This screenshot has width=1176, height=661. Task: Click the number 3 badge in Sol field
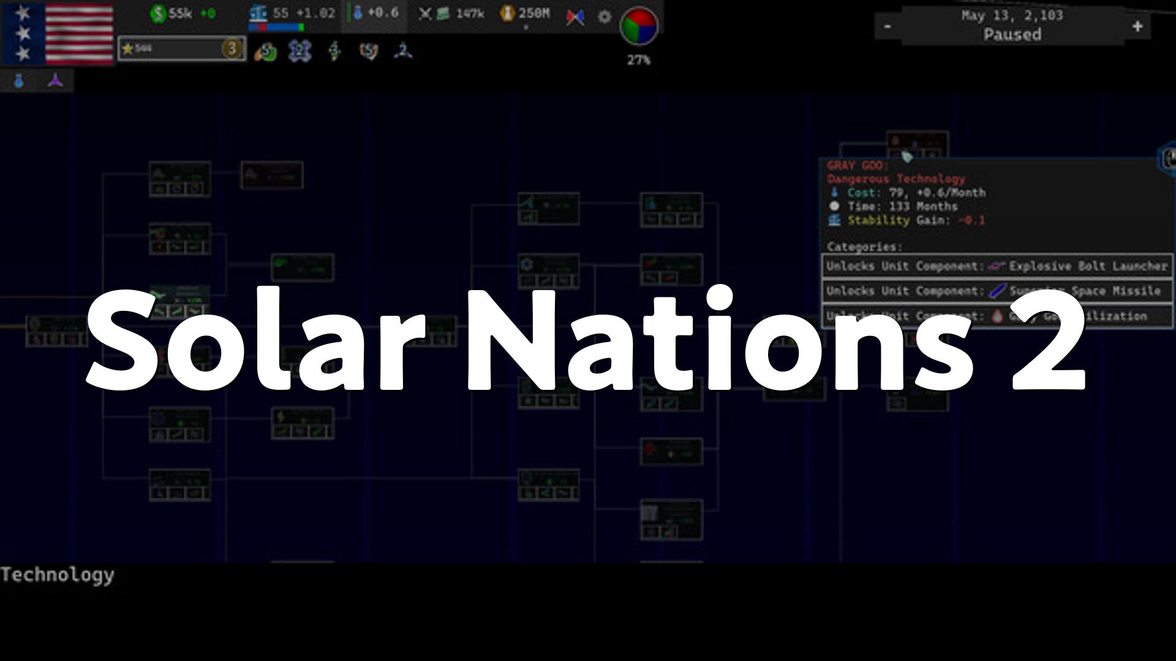[x=232, y=48]
